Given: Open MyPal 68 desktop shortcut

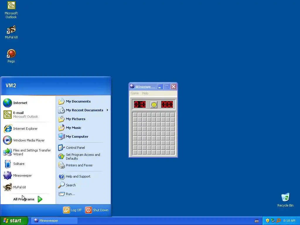Looking at the screenshot, I should pos(11,32).
